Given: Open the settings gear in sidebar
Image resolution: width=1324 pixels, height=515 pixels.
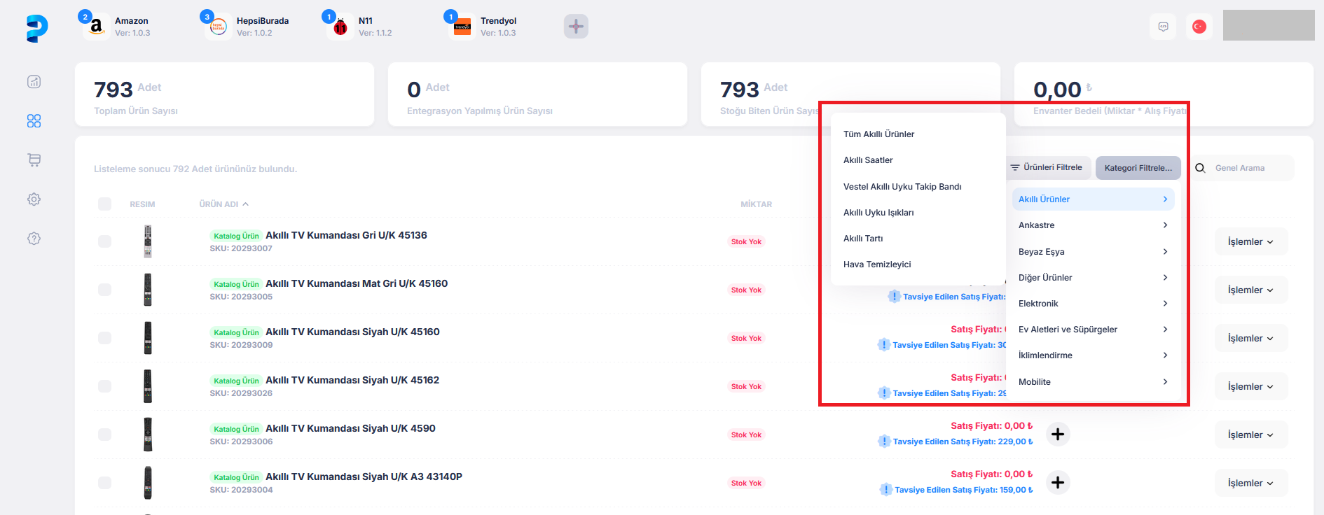Looking at the screenshot, I should 34,199.
